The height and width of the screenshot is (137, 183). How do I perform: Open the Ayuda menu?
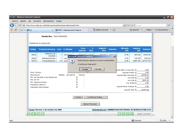click(59, 21)
